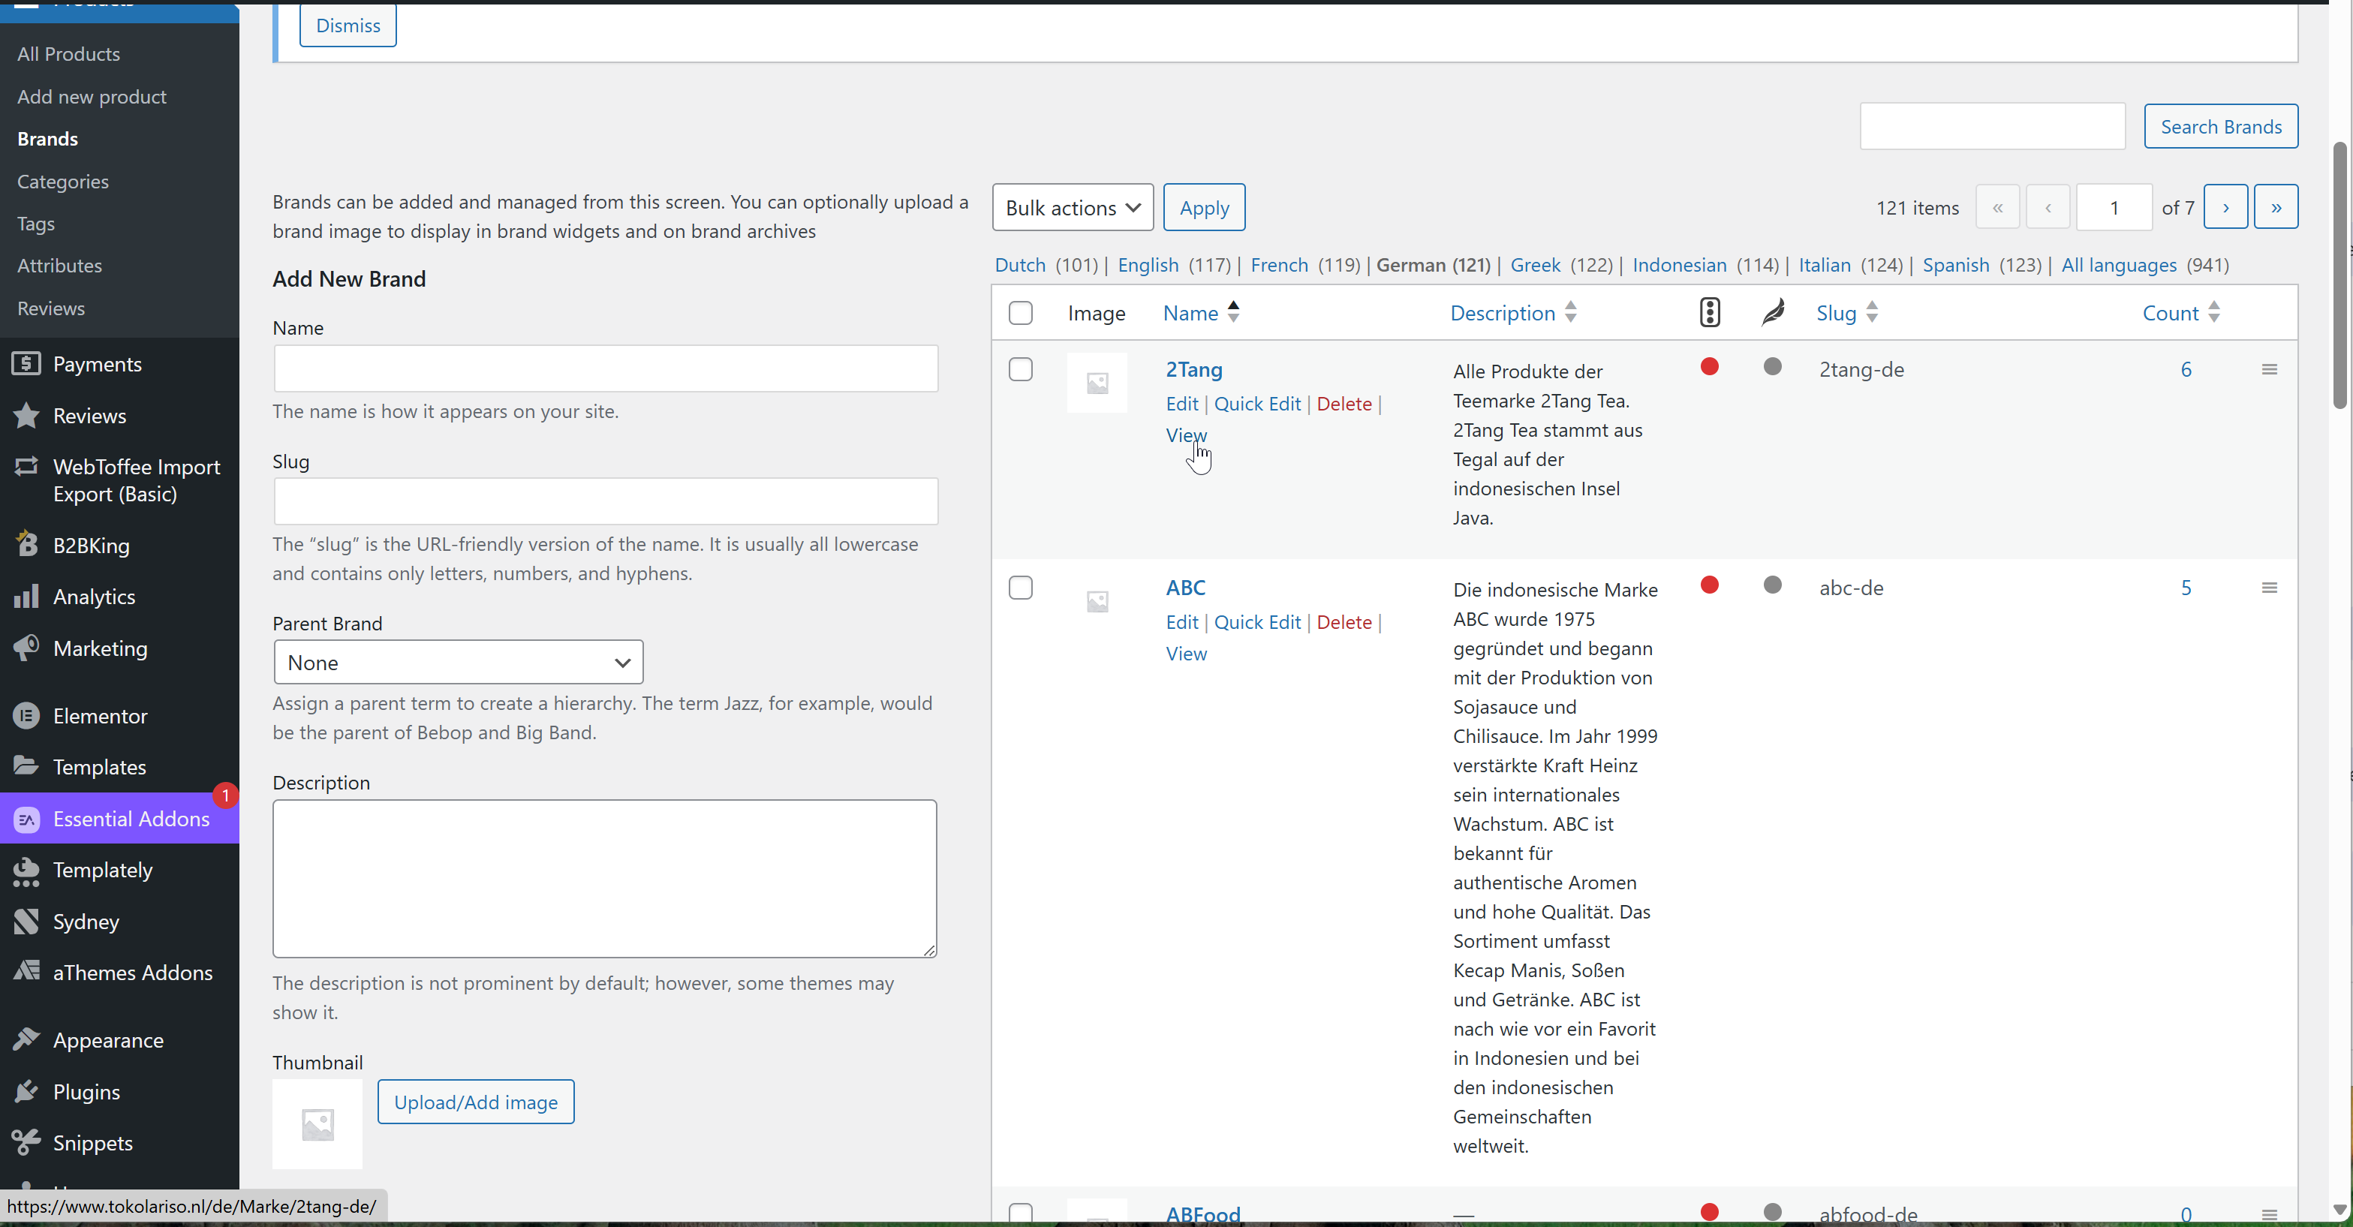Click the Search Brands button

[x=2221, y=126]
